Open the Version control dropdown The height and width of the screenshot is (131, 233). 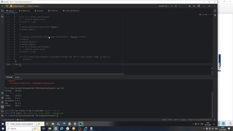(34, 6)
